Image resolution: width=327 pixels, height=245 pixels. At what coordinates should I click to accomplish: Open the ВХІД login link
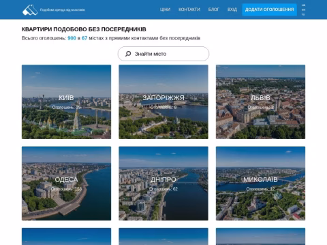232,10
